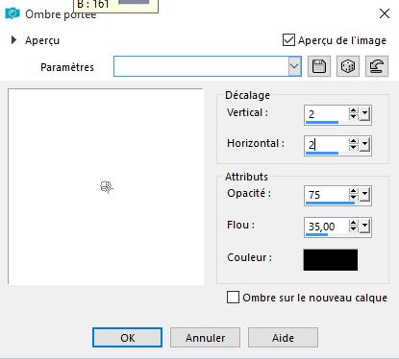399x359 pixels.
Task: Click in the Horizontal offset field
Action: coord(326,145)
